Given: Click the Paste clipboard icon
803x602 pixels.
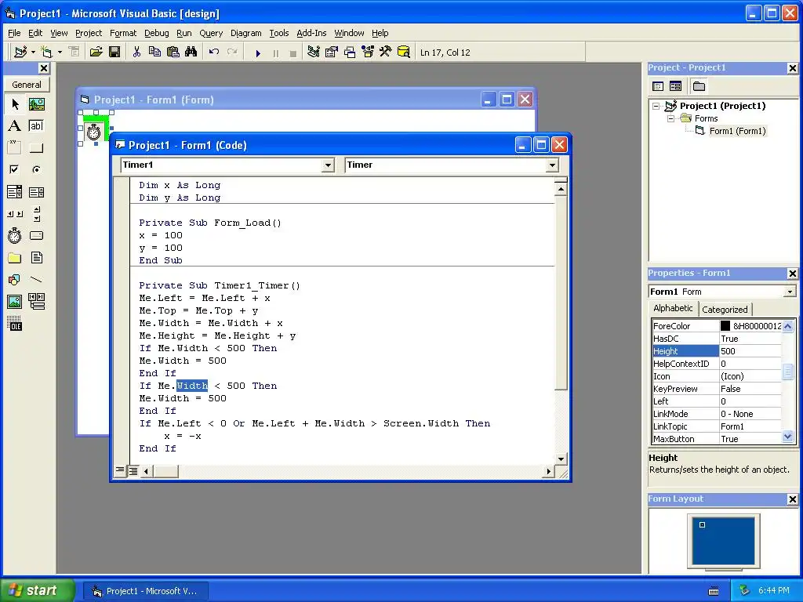Looking at the screenshot, I should pos(173,52).
